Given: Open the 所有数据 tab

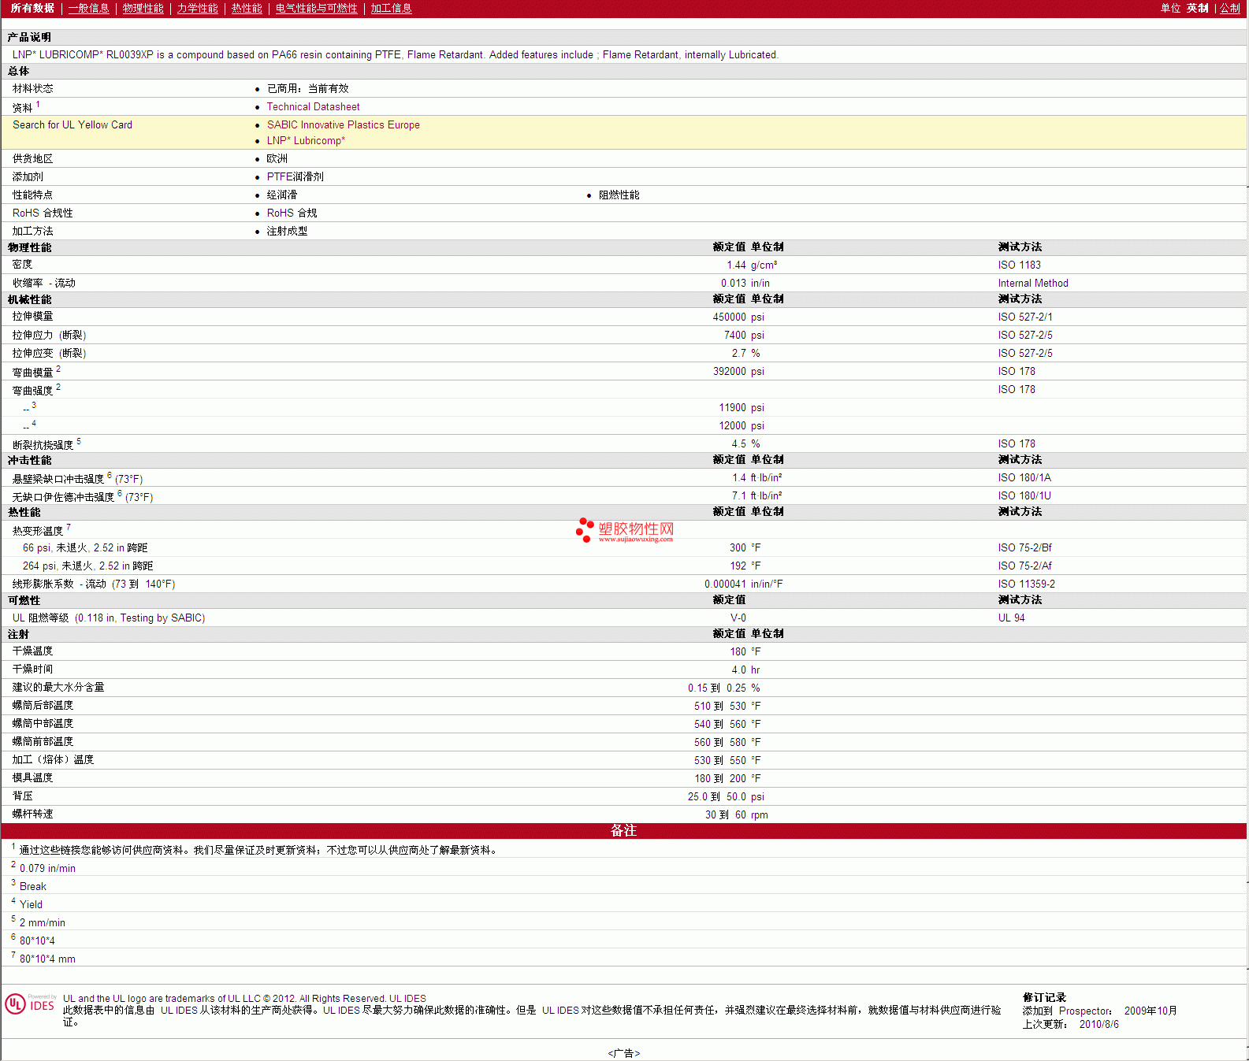Looking at the screenshot, I should (32, 8).
